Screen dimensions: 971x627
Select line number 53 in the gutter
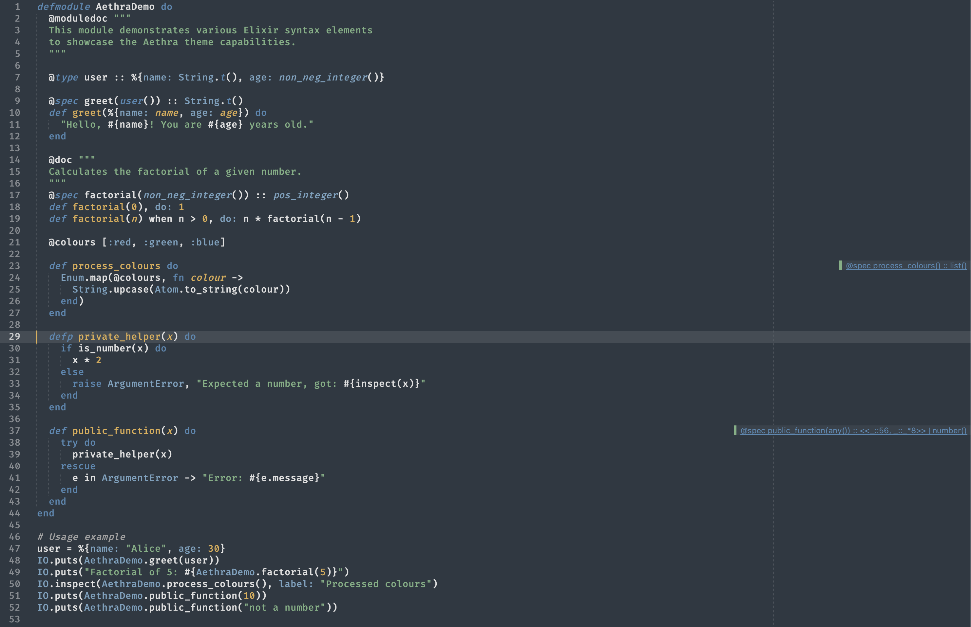pos(14,619)
